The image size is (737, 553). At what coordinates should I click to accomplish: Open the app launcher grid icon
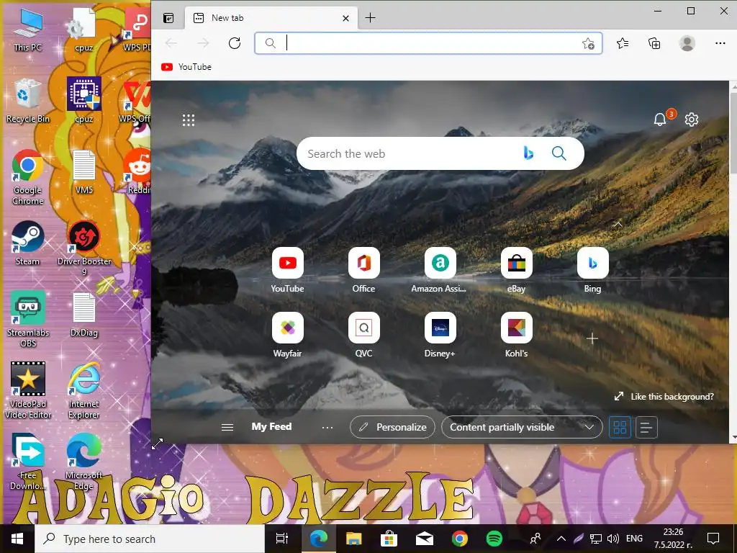(x=189, y=120)
